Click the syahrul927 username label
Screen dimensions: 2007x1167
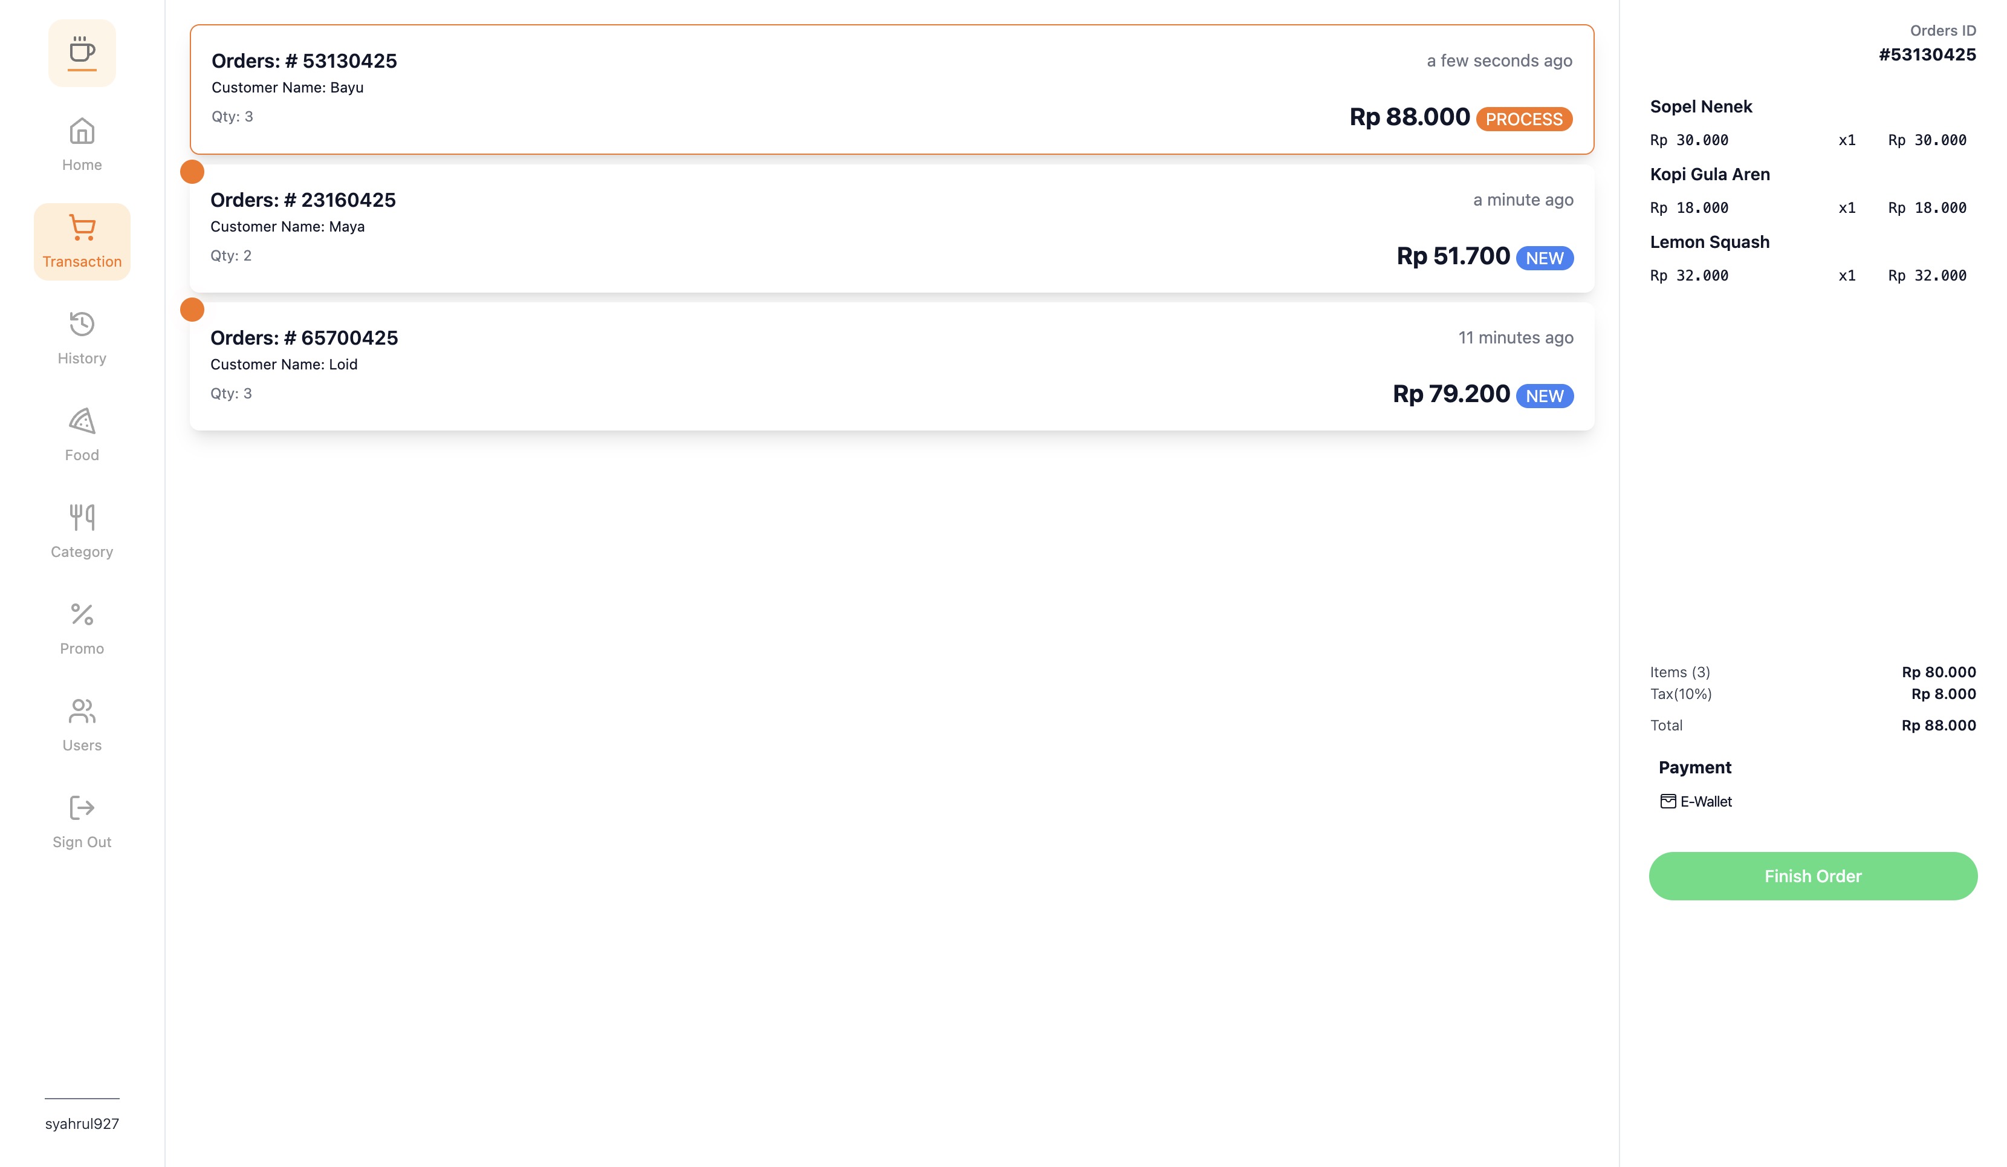click(x=82, y=1124)
